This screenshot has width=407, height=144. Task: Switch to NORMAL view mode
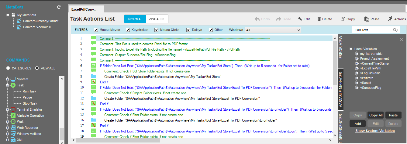click(135, 19)
